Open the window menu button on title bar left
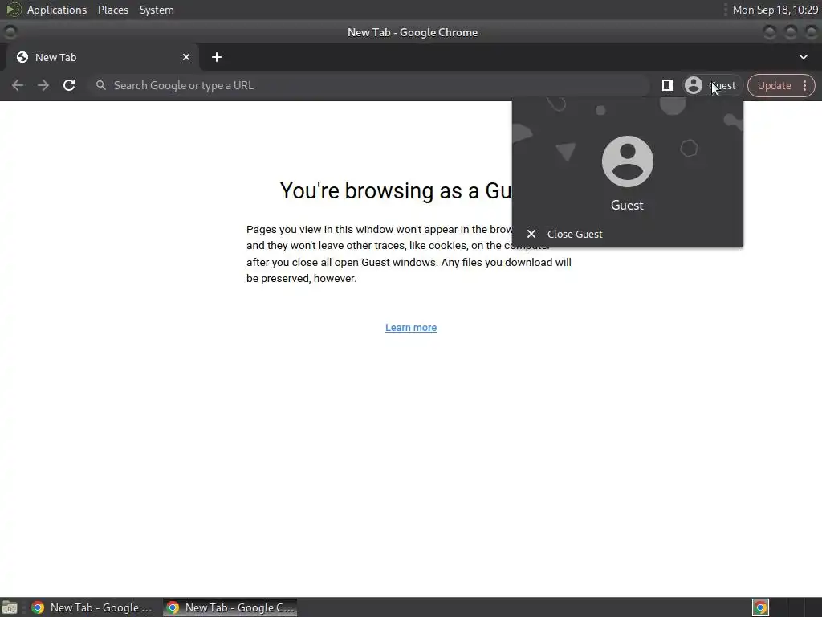The width and height of the screenshot is (822, 617). click(x=10, y=32)
